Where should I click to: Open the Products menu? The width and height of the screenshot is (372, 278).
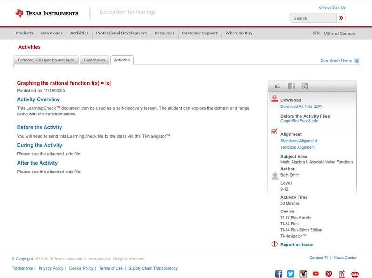point(24,33)
